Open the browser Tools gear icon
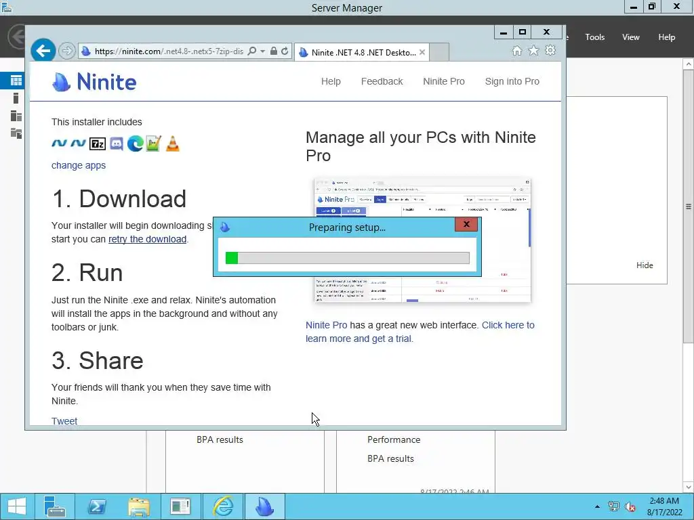This screenshot has width=694, height=520. coord(550,50)
